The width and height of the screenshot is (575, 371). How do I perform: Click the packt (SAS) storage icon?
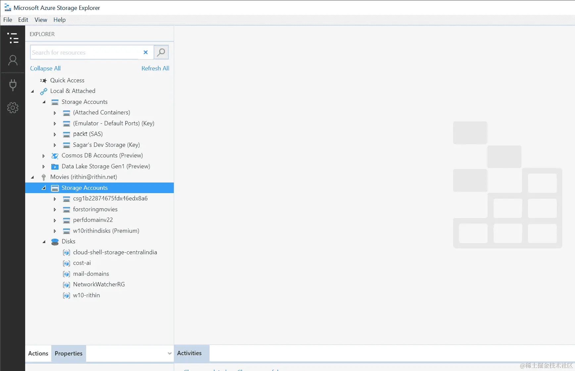(67, 134)
